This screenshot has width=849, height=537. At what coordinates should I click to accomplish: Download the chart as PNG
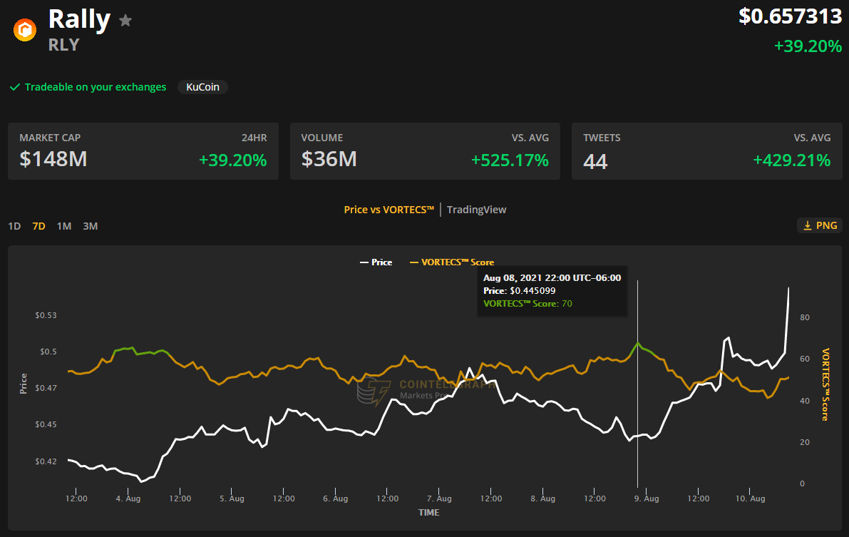coord(820,225)
